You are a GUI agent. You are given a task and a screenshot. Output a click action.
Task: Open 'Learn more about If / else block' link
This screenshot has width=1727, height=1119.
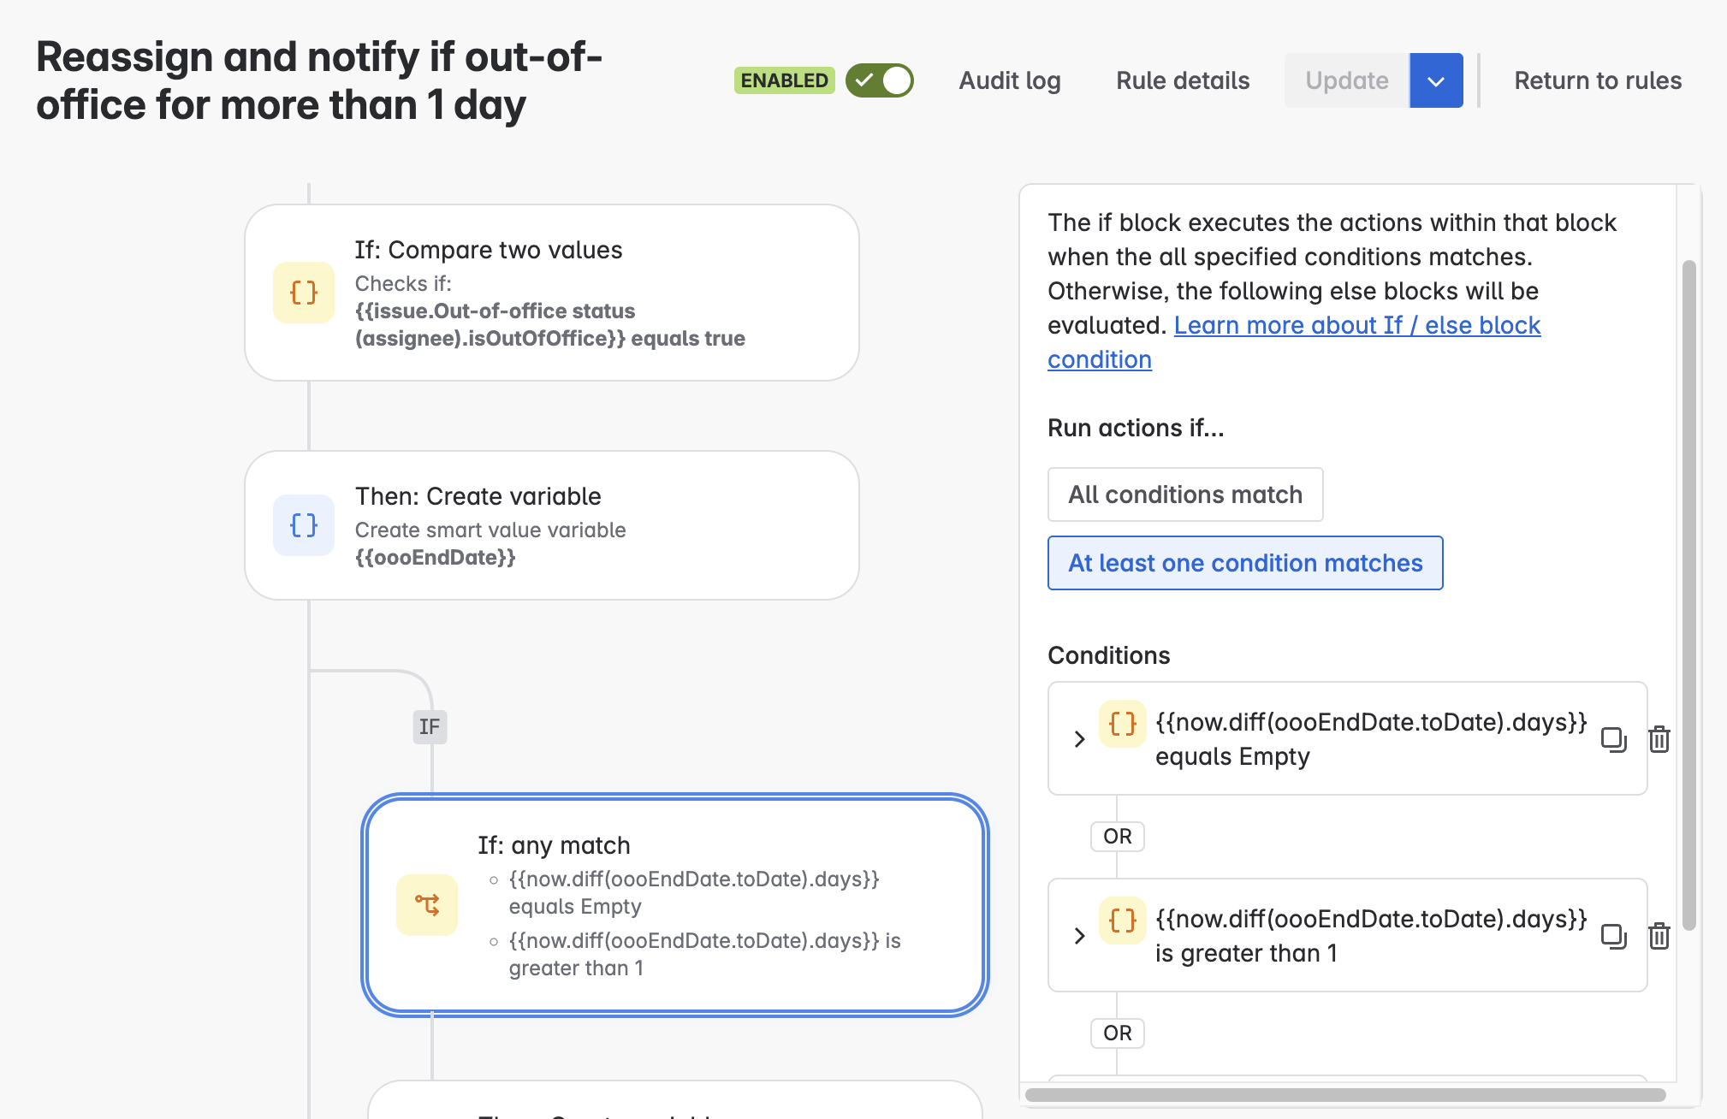point(1356,326)
